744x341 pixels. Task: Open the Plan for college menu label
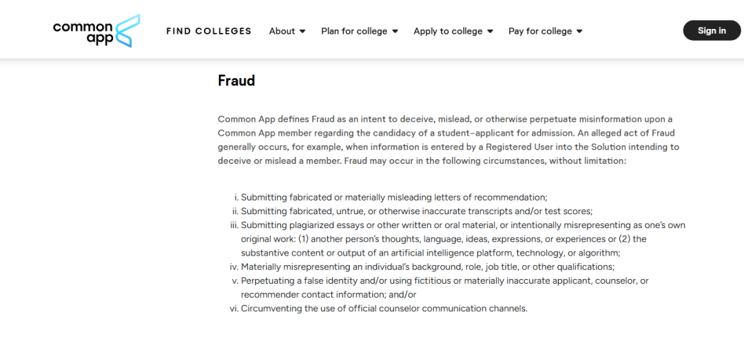click(354, 31)
